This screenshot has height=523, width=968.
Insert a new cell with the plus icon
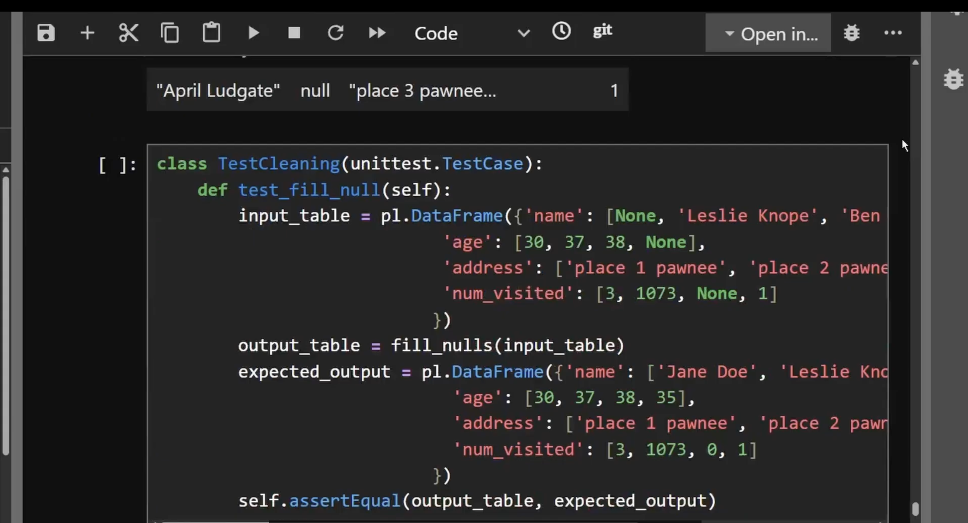point(88,33)
